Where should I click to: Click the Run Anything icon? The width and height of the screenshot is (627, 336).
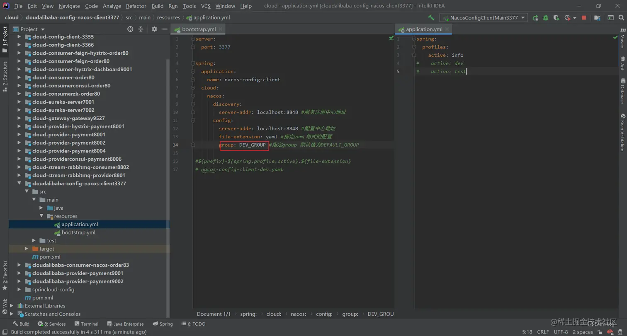click(x=611, y=18)
